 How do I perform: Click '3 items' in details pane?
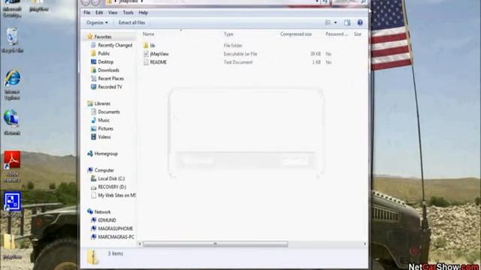[x=115, y=253]
